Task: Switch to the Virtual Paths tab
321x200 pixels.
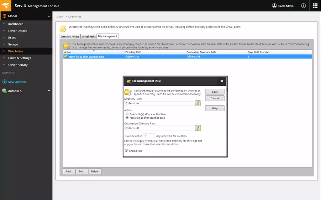Action: pos(88,36)
